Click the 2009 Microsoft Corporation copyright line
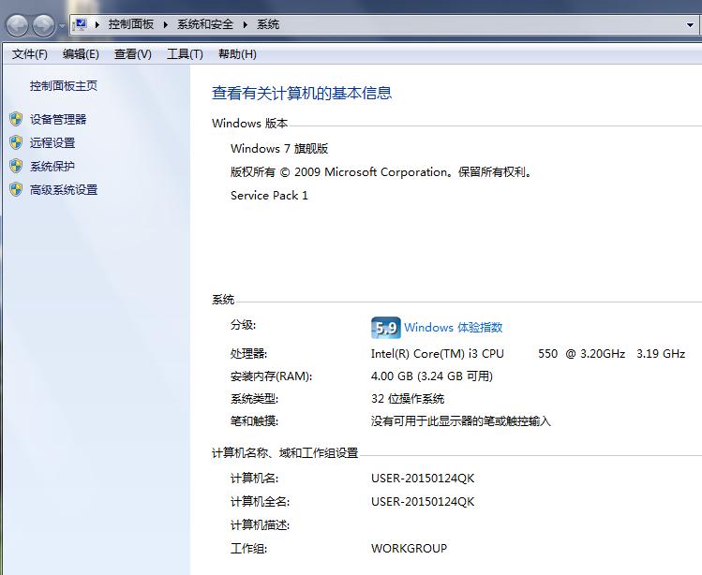Screen dimensions: 702x575 pyautogui.click(x=381, y=171)
